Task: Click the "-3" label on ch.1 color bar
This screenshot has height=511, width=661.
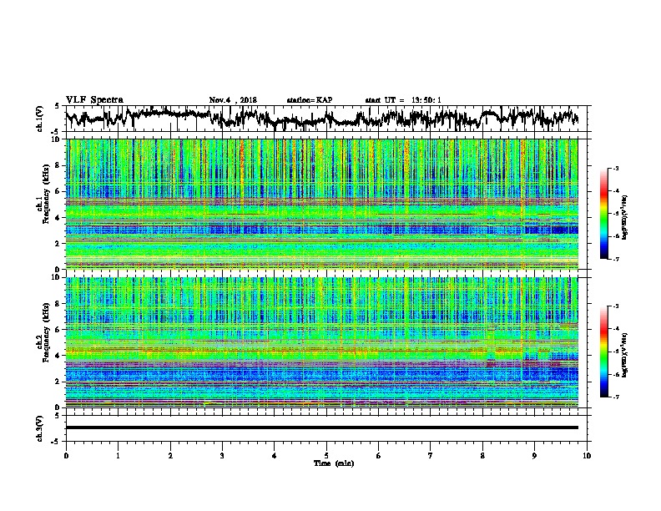Action: (x=616, y=168)
